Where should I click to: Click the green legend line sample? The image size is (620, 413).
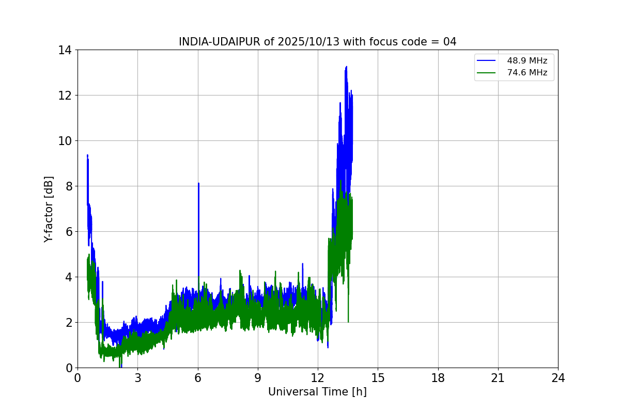(x=487, y=73)
